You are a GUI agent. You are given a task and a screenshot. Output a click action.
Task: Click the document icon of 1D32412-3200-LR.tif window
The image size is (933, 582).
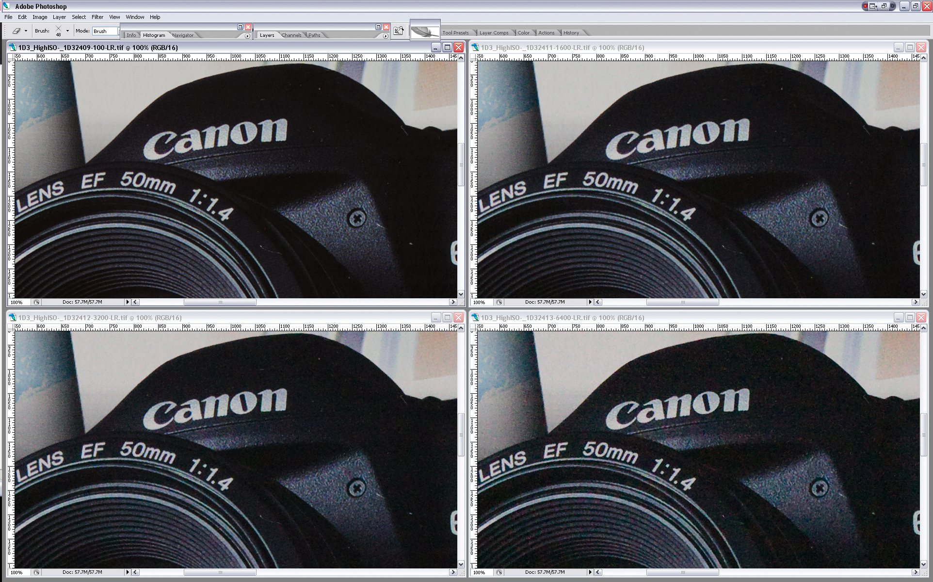(x=13, y=318)
